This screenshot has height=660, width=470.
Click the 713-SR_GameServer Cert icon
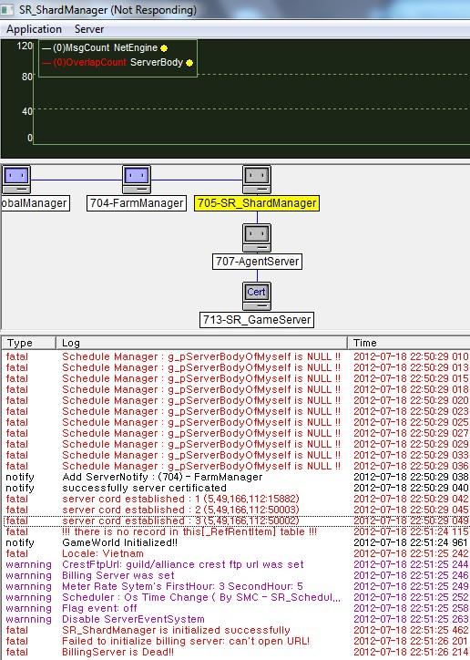pos(257,296)
